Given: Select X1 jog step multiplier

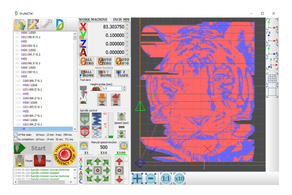Looking at the screenshot, I should [x=86, y=153].
